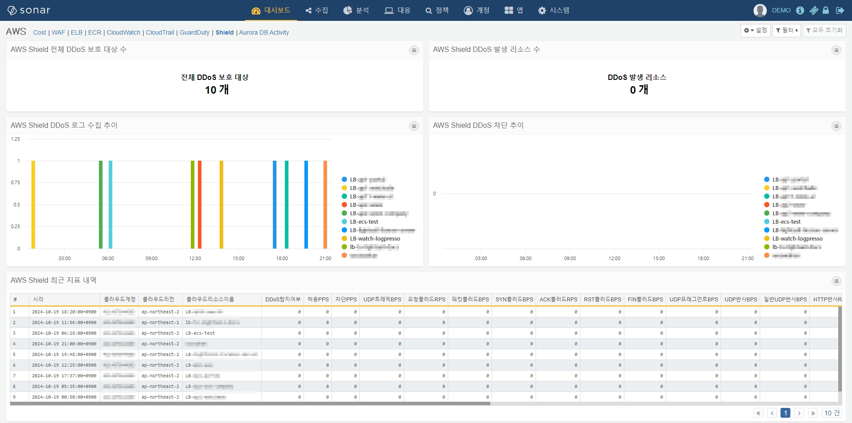Click the table's vertical scrollbar
The width and height of the screenshot is (852, 423).
pos(840,349)
